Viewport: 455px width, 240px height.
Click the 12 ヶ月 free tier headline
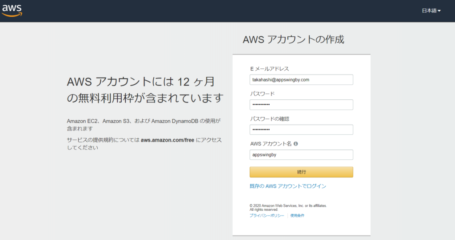(145, 90)
